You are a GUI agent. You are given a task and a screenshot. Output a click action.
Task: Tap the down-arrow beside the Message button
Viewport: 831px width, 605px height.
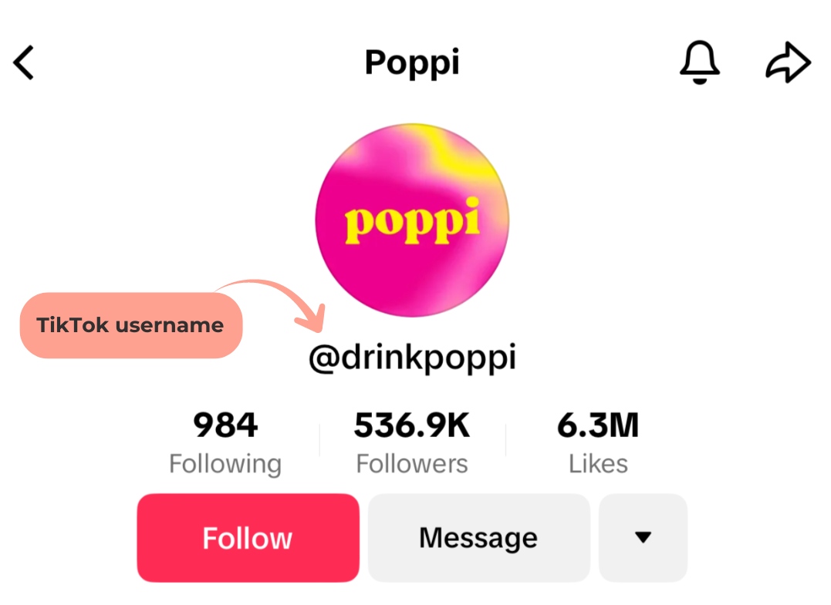pyautogui.click(x=643, y=537)
